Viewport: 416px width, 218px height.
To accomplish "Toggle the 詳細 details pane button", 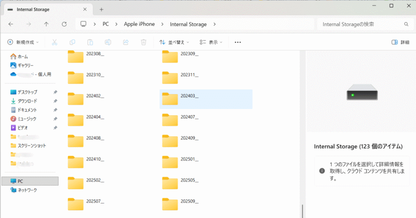I will [400, 42].
